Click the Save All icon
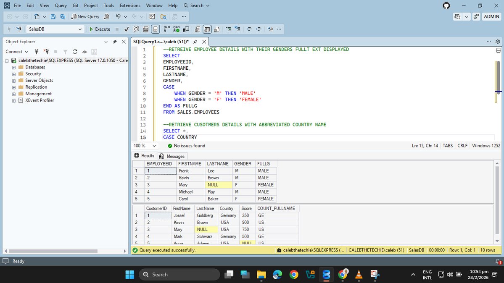504x283 pixels. [63, 16]
